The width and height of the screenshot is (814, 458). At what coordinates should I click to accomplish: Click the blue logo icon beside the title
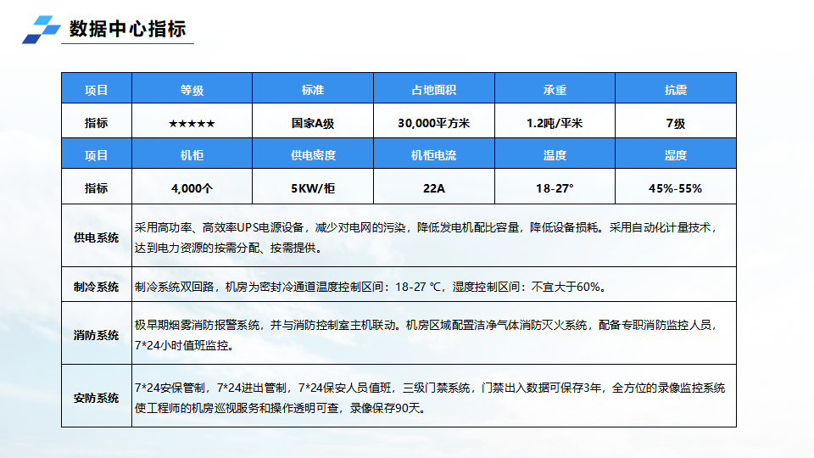(x=41, y=29)
